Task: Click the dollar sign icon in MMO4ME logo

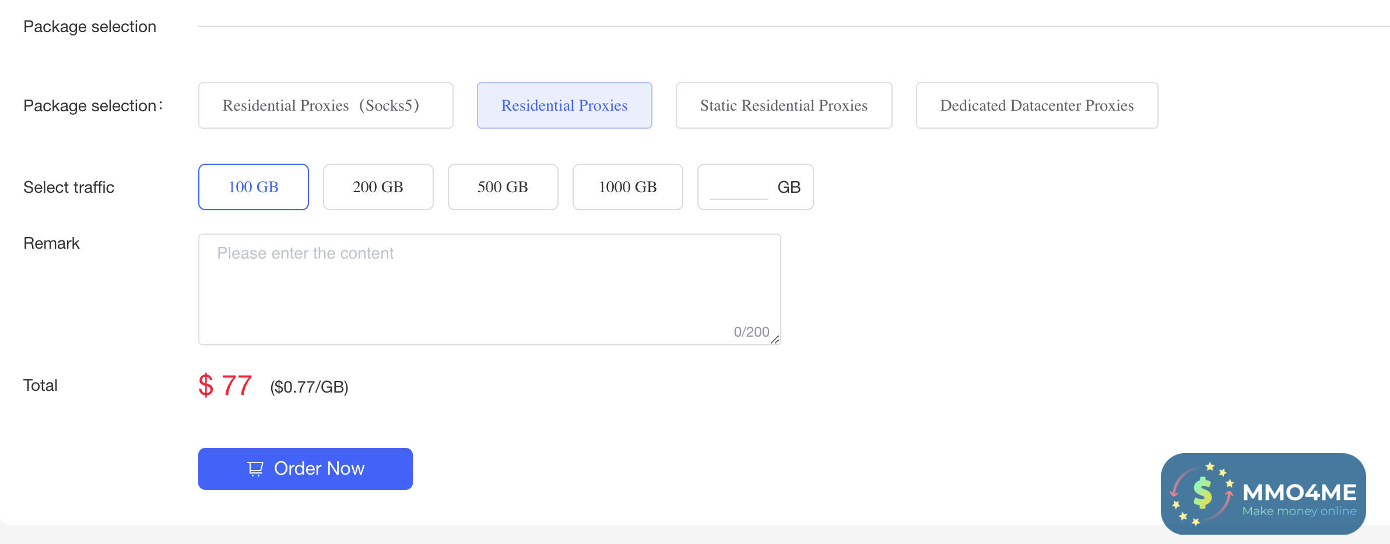Action: 1202,493
